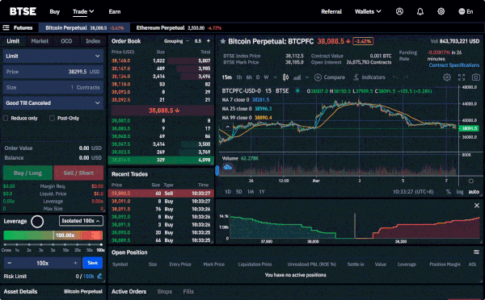Image resolution: width=485 pixels, height=300 pixels.
Task: Toggle log scale on chart
Action: tap(460, 192)
